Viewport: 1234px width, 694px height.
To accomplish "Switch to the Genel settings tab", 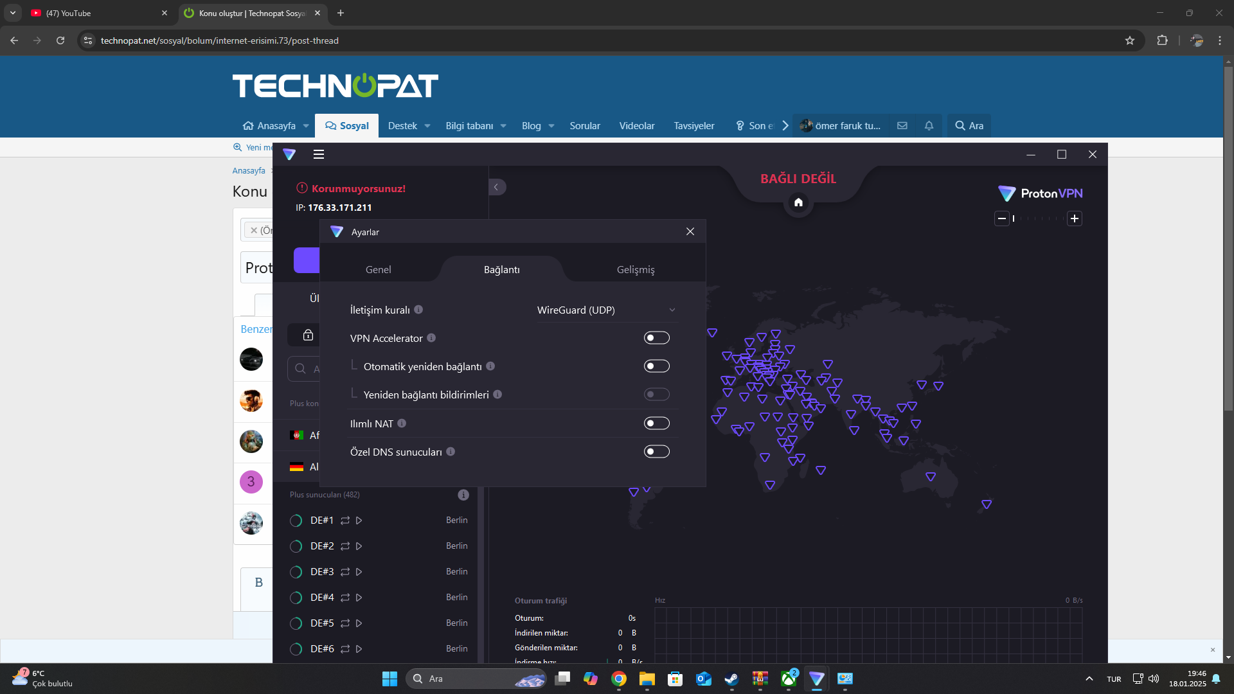I will click(378, 270).
